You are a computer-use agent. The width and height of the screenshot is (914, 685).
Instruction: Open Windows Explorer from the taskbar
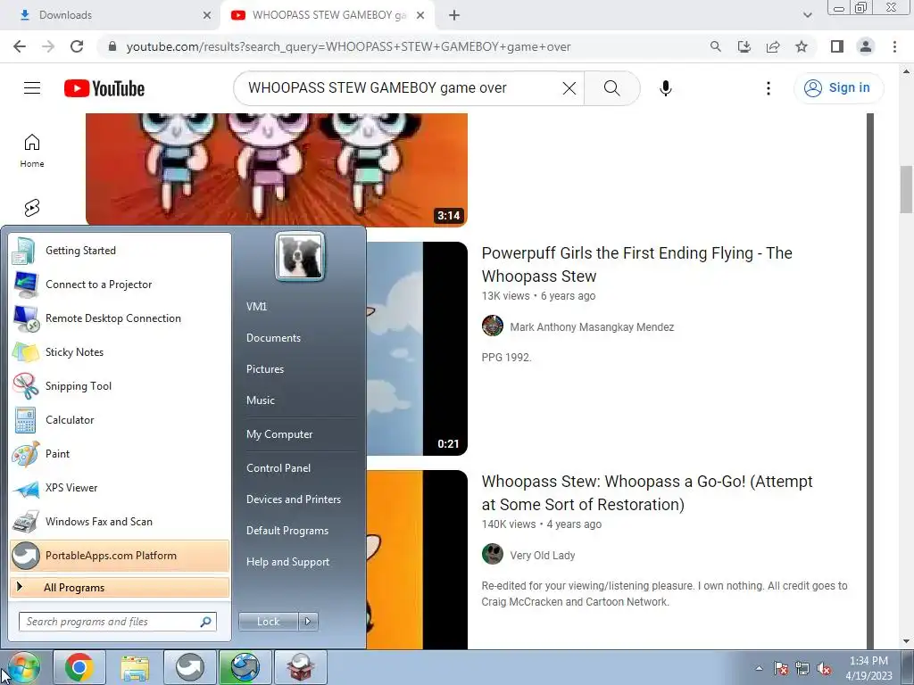[x=135, y=667]
